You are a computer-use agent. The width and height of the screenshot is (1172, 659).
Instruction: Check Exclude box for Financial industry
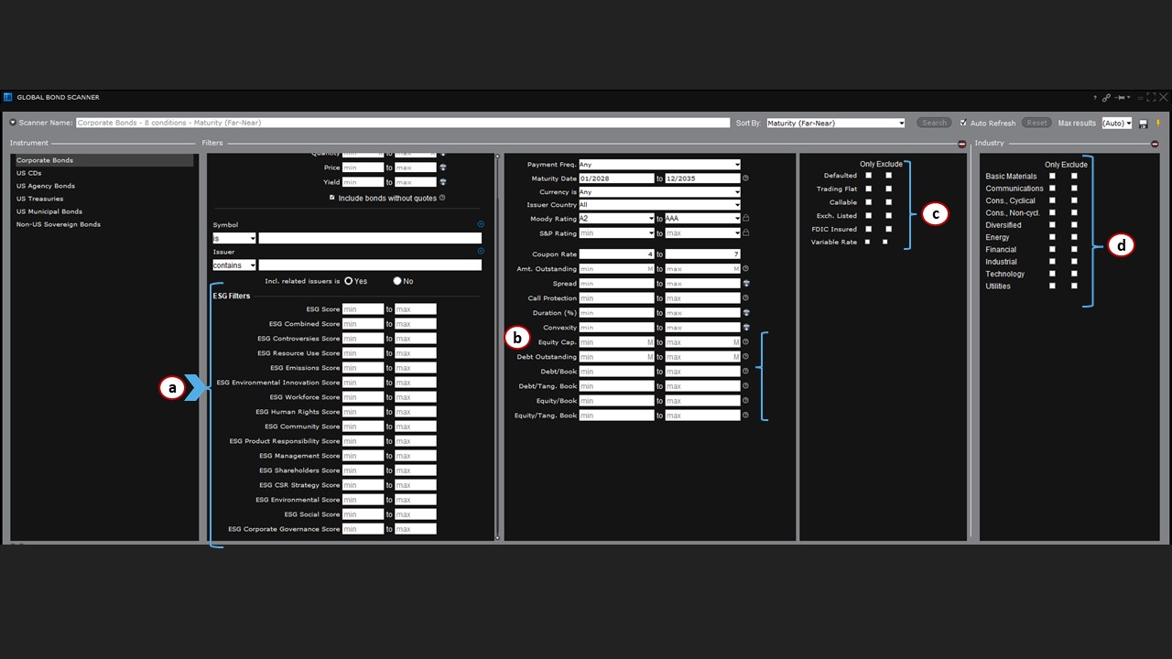1074,249
